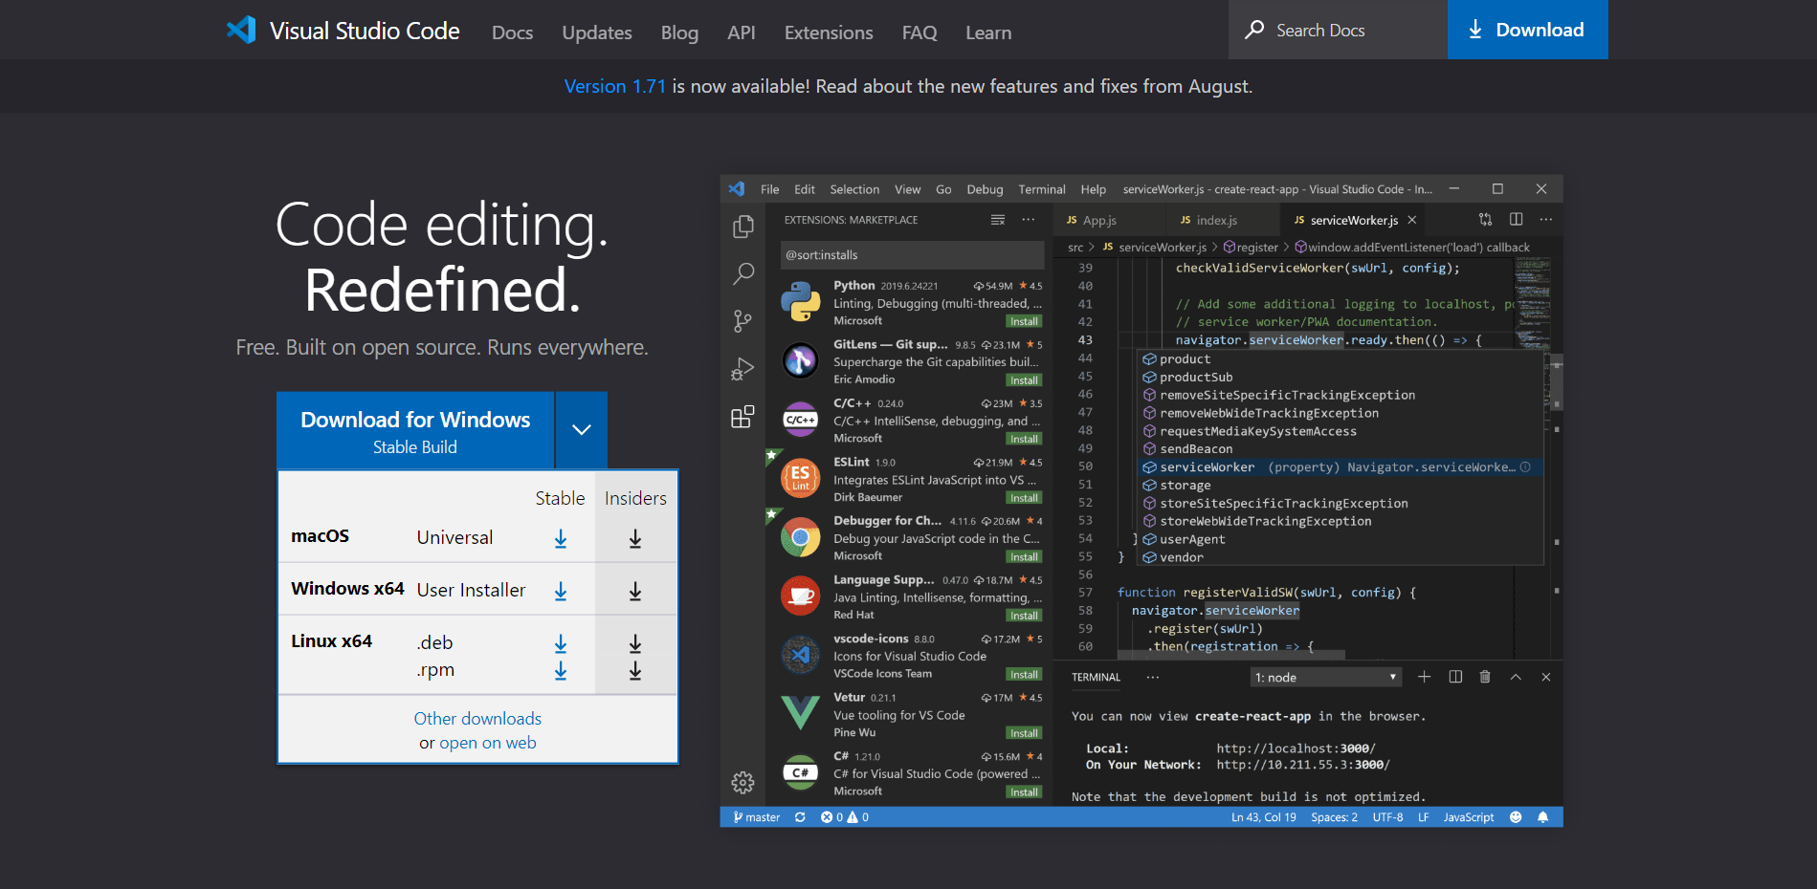The image size is (1817, 889).
Task: Open the Updates navigation item
Action: click(597, 33)
